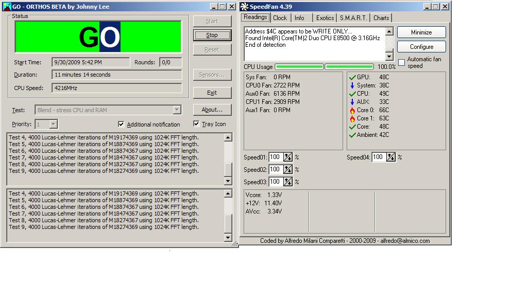The width and height of the screenshot is (512, 302).
Task: Switch to the Readings tab
Action: [x=255, y=17]
